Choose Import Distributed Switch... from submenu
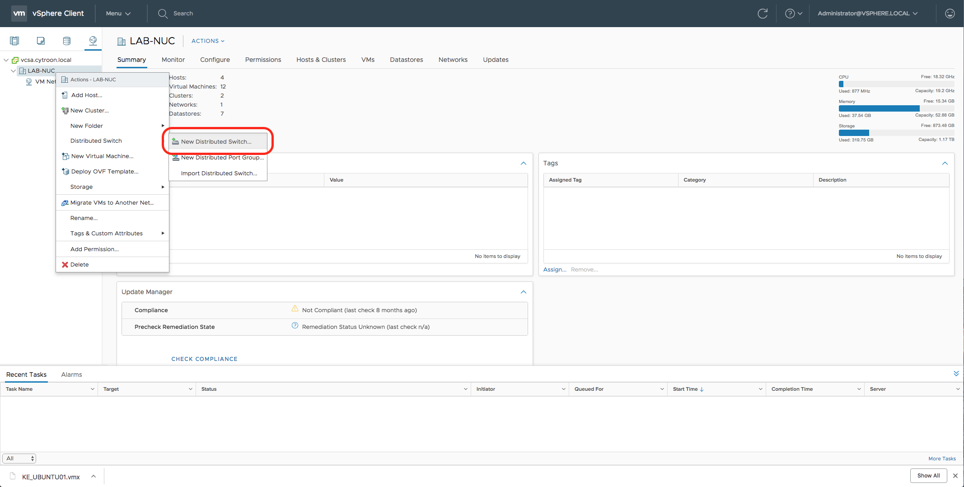The width and height of the screenshot is (964, 487). coord(218,173)
